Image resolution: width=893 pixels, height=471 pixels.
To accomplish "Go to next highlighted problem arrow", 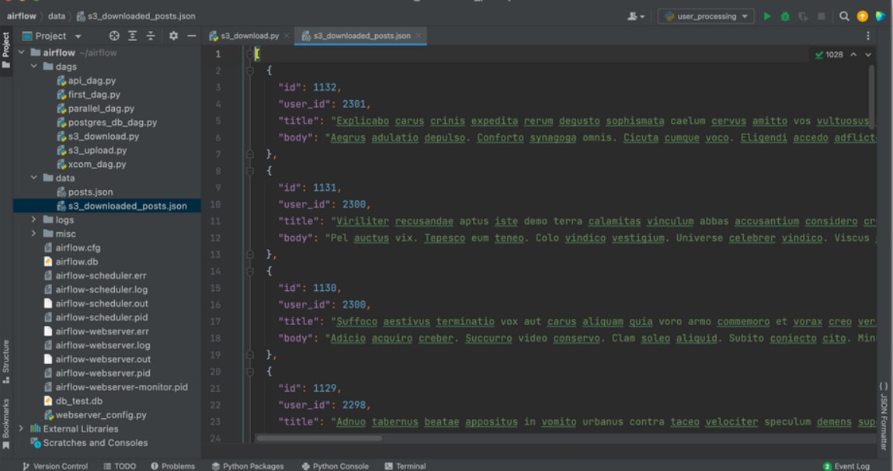I will pyautogui.click(x=868, y=54).
